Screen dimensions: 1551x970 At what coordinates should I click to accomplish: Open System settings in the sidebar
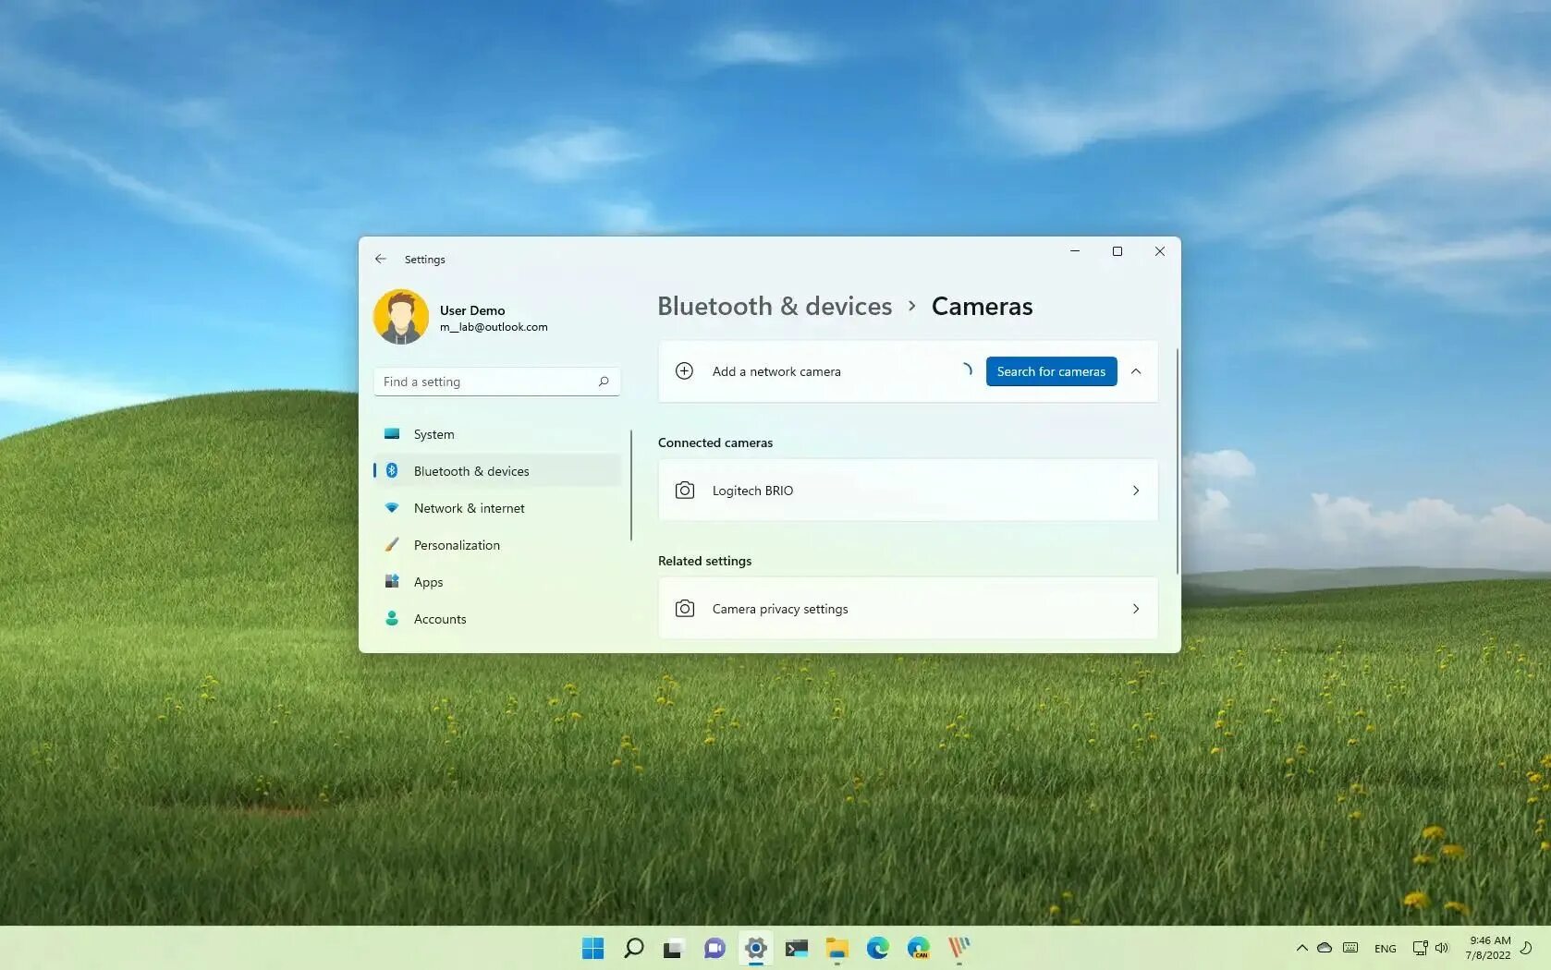497,434
